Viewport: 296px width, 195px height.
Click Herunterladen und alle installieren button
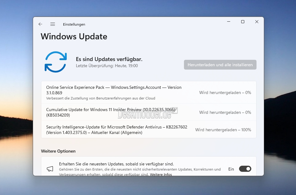220,65
